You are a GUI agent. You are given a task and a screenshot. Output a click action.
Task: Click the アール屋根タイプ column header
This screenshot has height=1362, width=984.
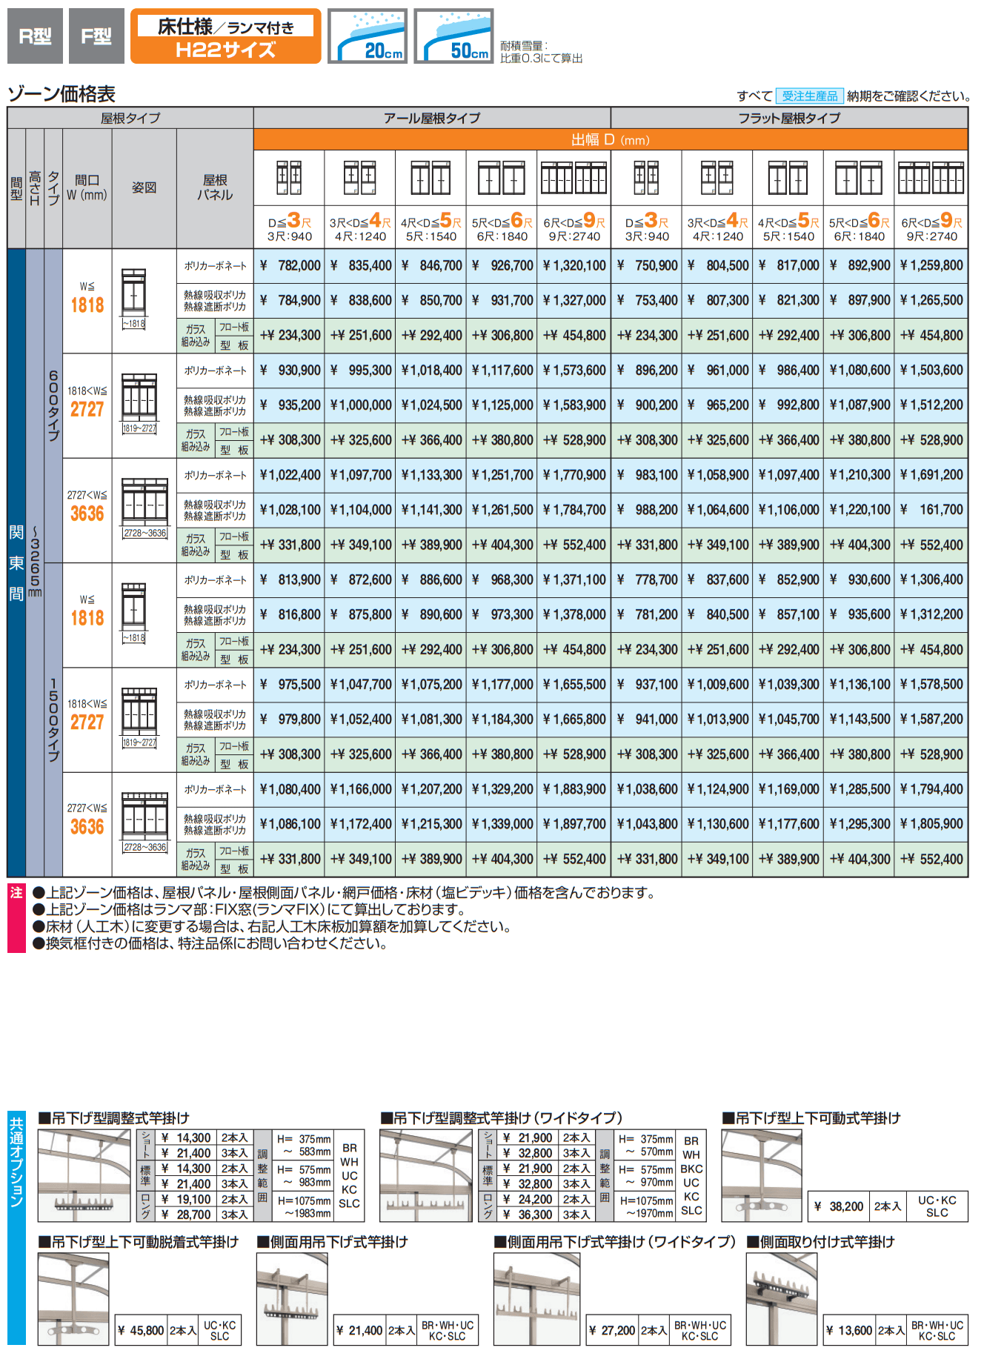432,118
